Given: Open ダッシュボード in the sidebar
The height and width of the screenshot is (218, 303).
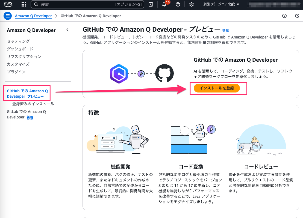Looking at the screenshot, I should pyautogui.click(x=20, y=49).
